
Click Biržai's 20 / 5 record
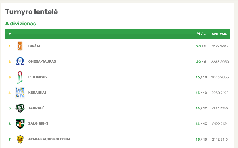coord(201,46)
